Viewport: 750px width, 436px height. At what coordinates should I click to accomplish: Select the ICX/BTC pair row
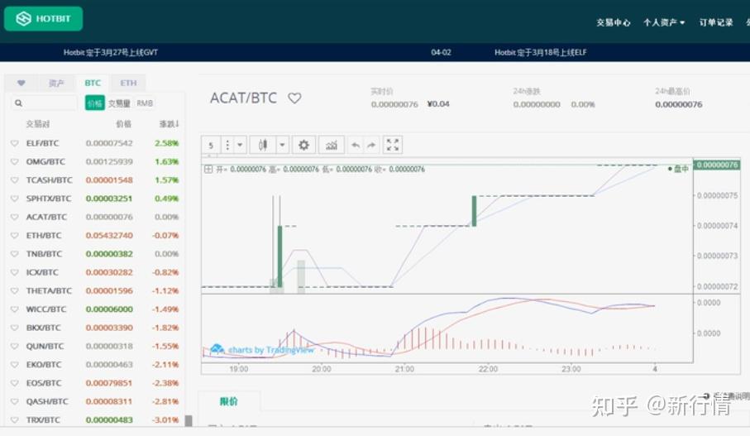(x=95, y=272)
